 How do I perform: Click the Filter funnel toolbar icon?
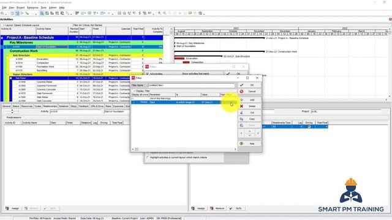pos(95,13)
